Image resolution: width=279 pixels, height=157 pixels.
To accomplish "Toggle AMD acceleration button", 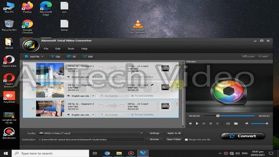I will (x=263, y=56).
